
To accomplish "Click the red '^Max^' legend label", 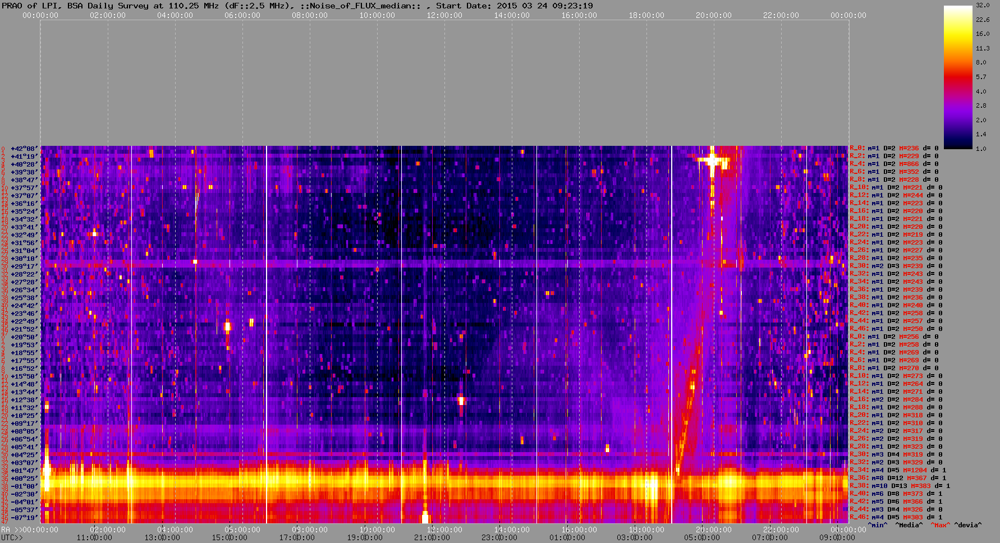I will pos(941,526).
